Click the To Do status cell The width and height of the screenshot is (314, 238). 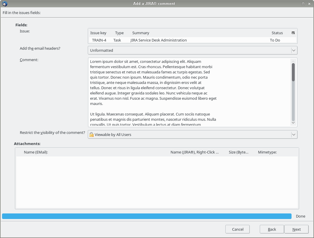tap(275, 40)
